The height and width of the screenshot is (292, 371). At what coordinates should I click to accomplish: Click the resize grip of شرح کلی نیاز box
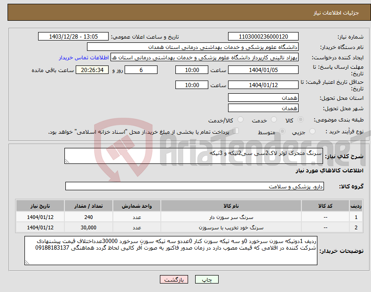pos(67,161)
